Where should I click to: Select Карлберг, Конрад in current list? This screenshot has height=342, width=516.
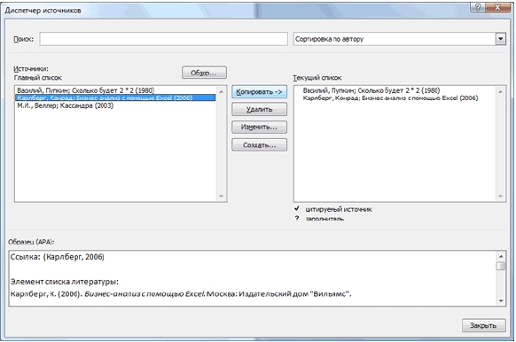(390, 98)
